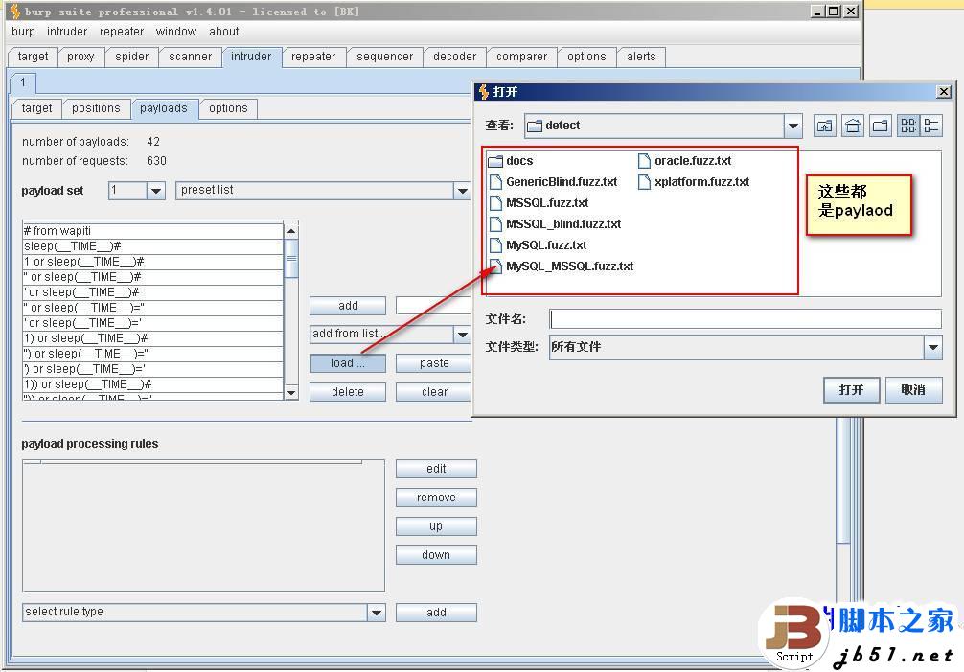The width and height of the screenshot is (964, 672).
Task: Click the 文件名 file name input field
Action: 746,318
